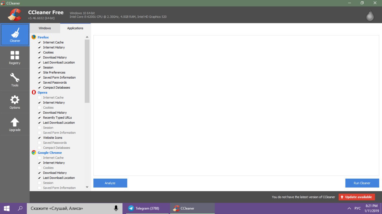The height and width of the screenshot is (214, 382).
Task: Open the Tools wrench section
Action: tap(15, 80)
